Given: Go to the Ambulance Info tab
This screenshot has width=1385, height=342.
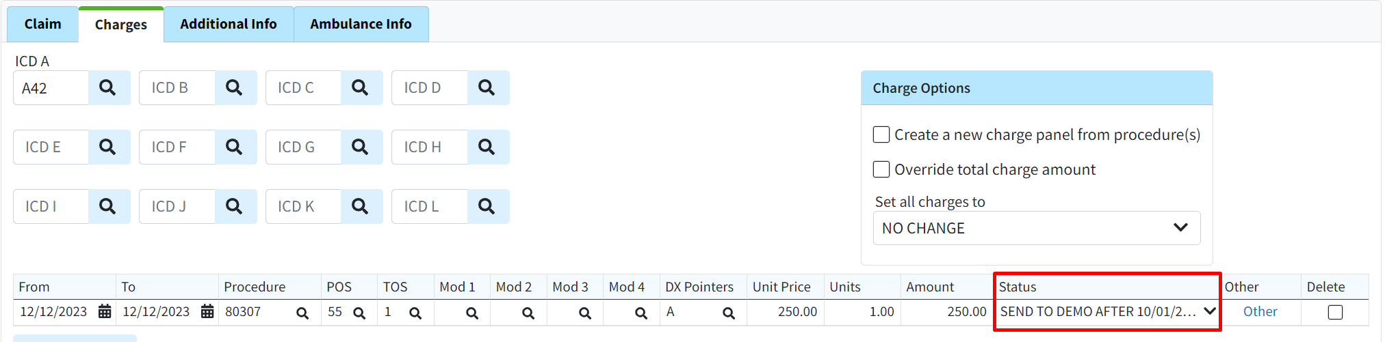Looking at the screenshot, I should (361, 25).
